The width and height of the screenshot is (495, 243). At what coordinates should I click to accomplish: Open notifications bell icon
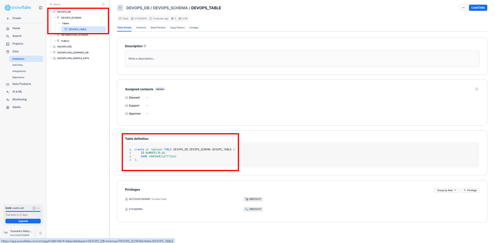(x=40, y=233)
